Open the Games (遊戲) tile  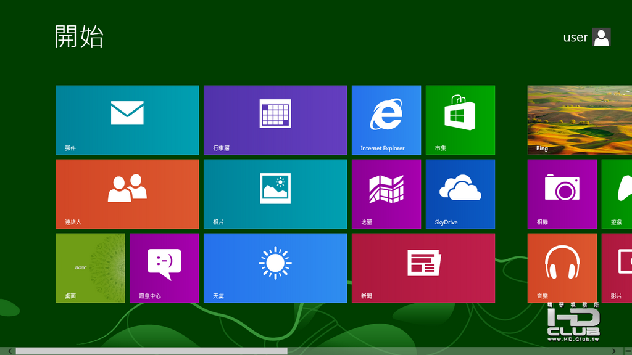pyautogui.click(x=617, y=194)
